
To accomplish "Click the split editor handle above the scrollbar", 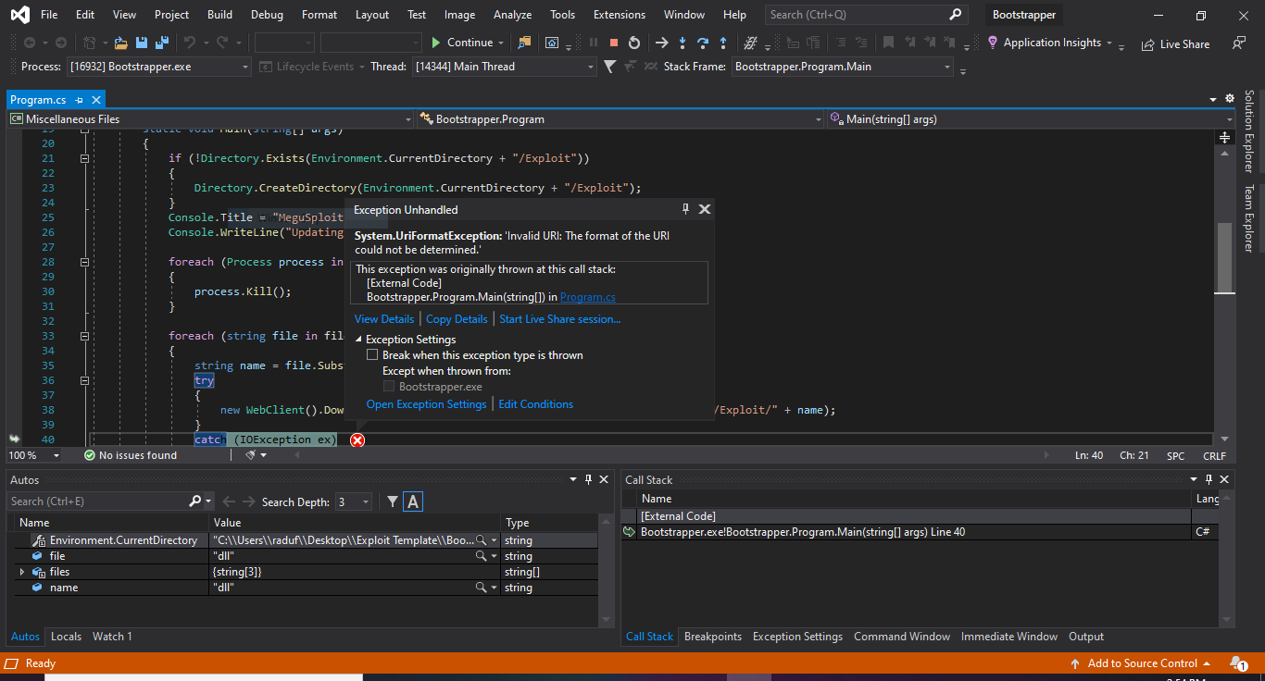I will (x=1224, y=136).
